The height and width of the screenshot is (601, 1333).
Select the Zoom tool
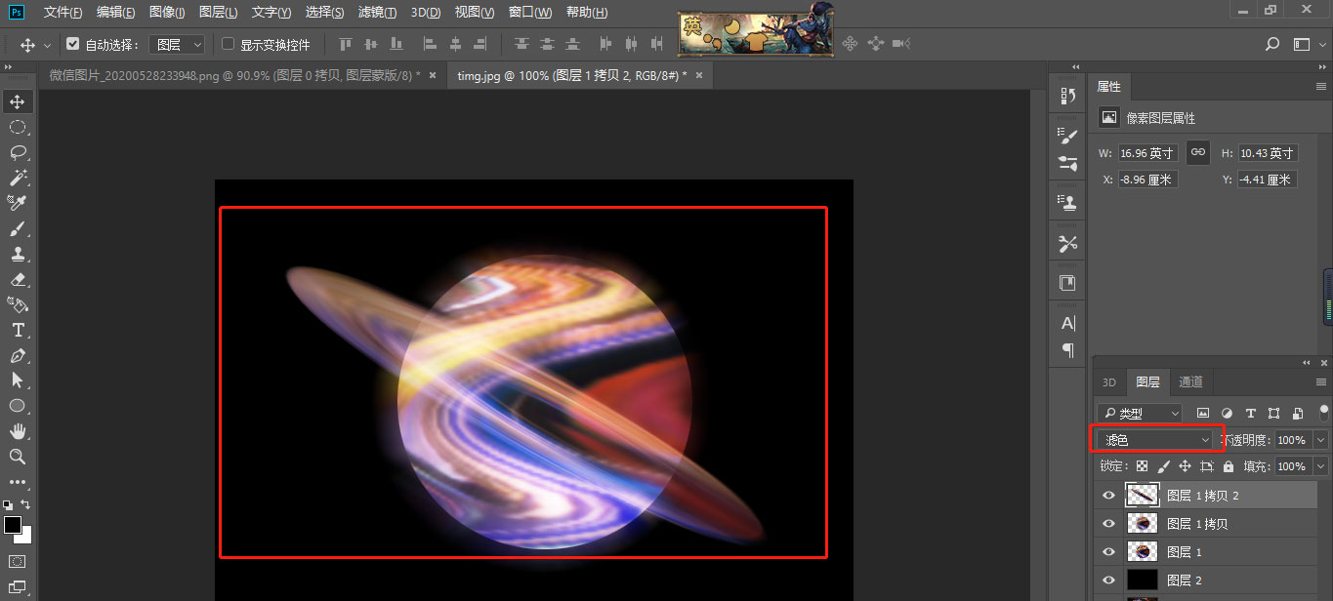tap(18, 457)
